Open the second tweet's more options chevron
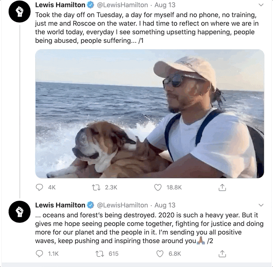The width and height of the screenshot is (273, 267). coord(260,205)
